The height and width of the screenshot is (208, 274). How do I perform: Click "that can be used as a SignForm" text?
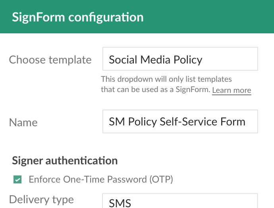click(x=155, y=90)
